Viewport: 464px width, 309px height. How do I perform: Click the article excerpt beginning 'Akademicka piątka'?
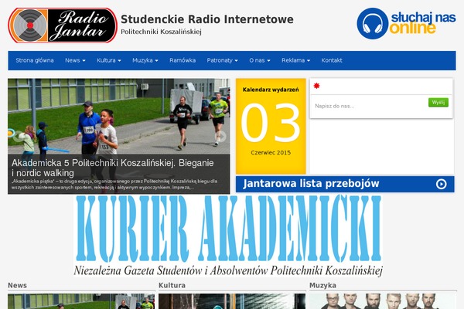click(x=114, y=184)
